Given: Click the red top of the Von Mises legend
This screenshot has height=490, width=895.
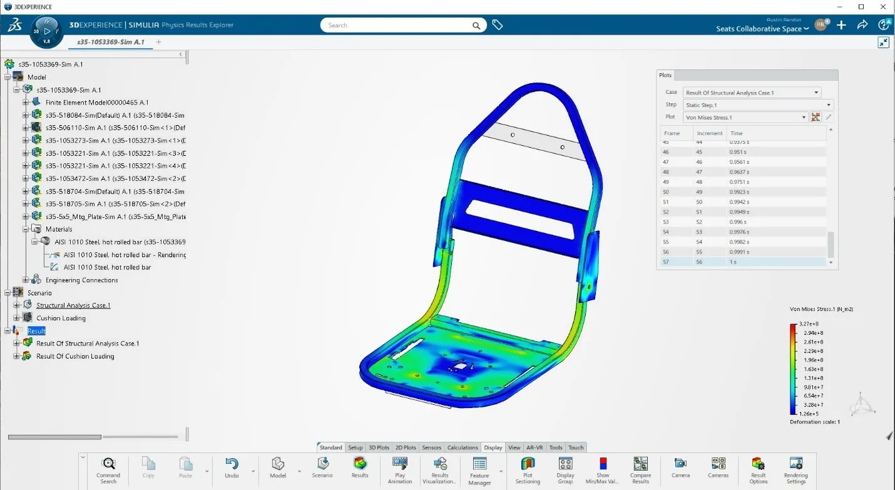Looking at the screenshot, I should (x=792, y=327).
